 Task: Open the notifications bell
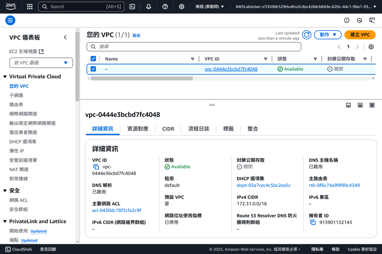click(x=149, y=7)
